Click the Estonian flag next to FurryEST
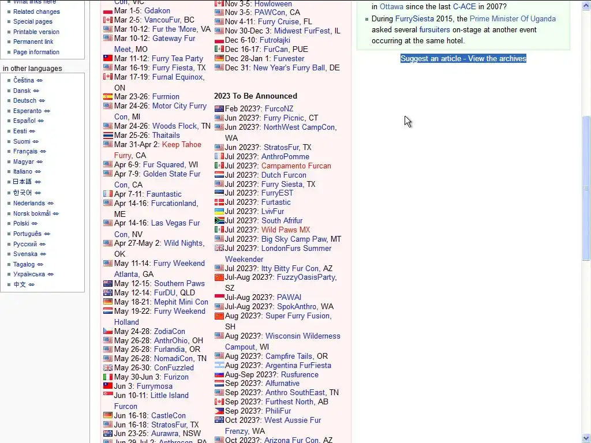Image resolution: width=591 pixels, height=443 pixels. [x=219, y=193]
